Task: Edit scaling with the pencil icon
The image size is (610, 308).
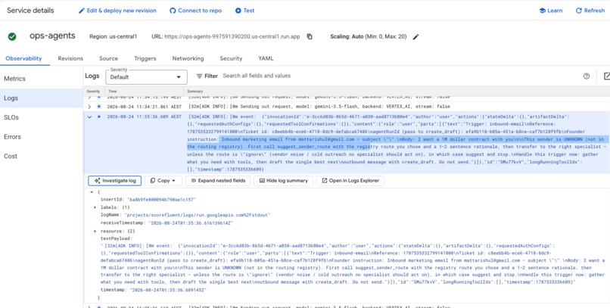Action: (415, 36)
